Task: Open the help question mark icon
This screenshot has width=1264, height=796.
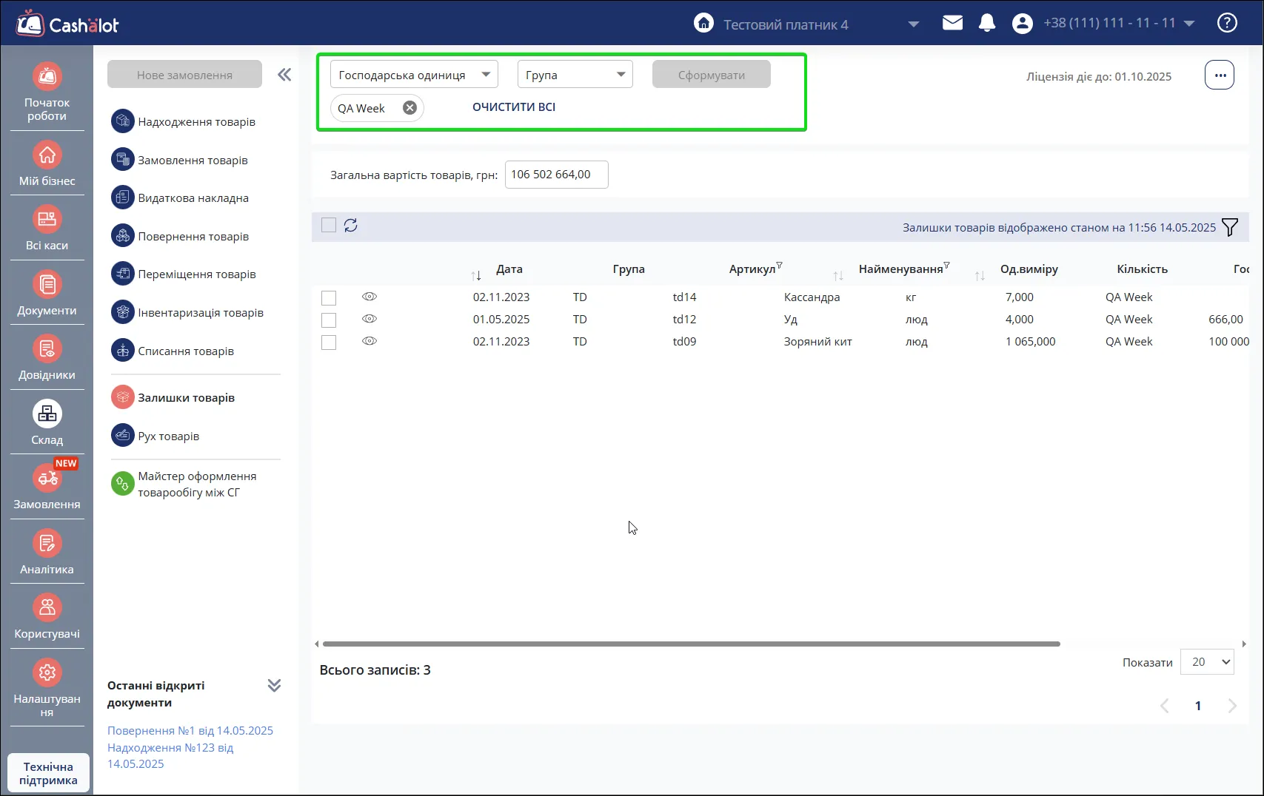Action: [x=1227, y=23]
